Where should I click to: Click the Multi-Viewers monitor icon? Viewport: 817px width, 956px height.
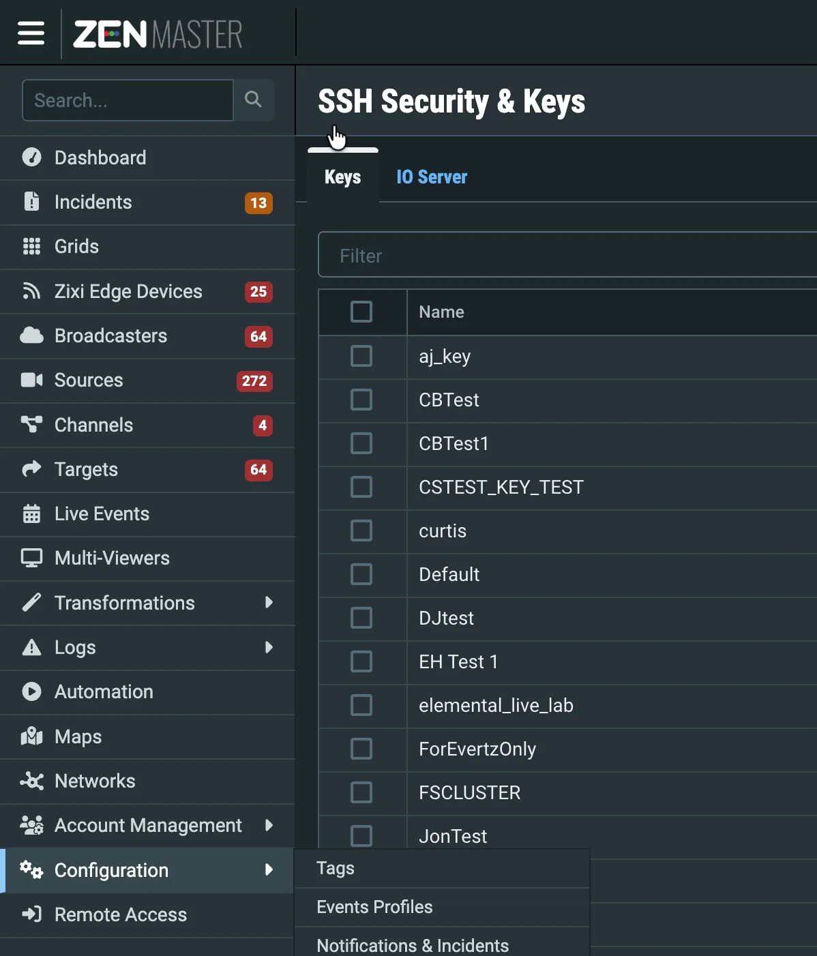pos(31,558)
